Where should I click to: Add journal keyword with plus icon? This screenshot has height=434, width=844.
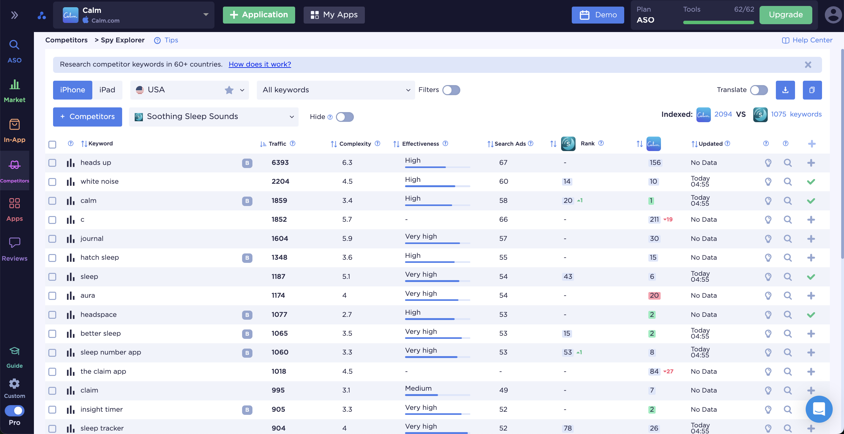811,239
